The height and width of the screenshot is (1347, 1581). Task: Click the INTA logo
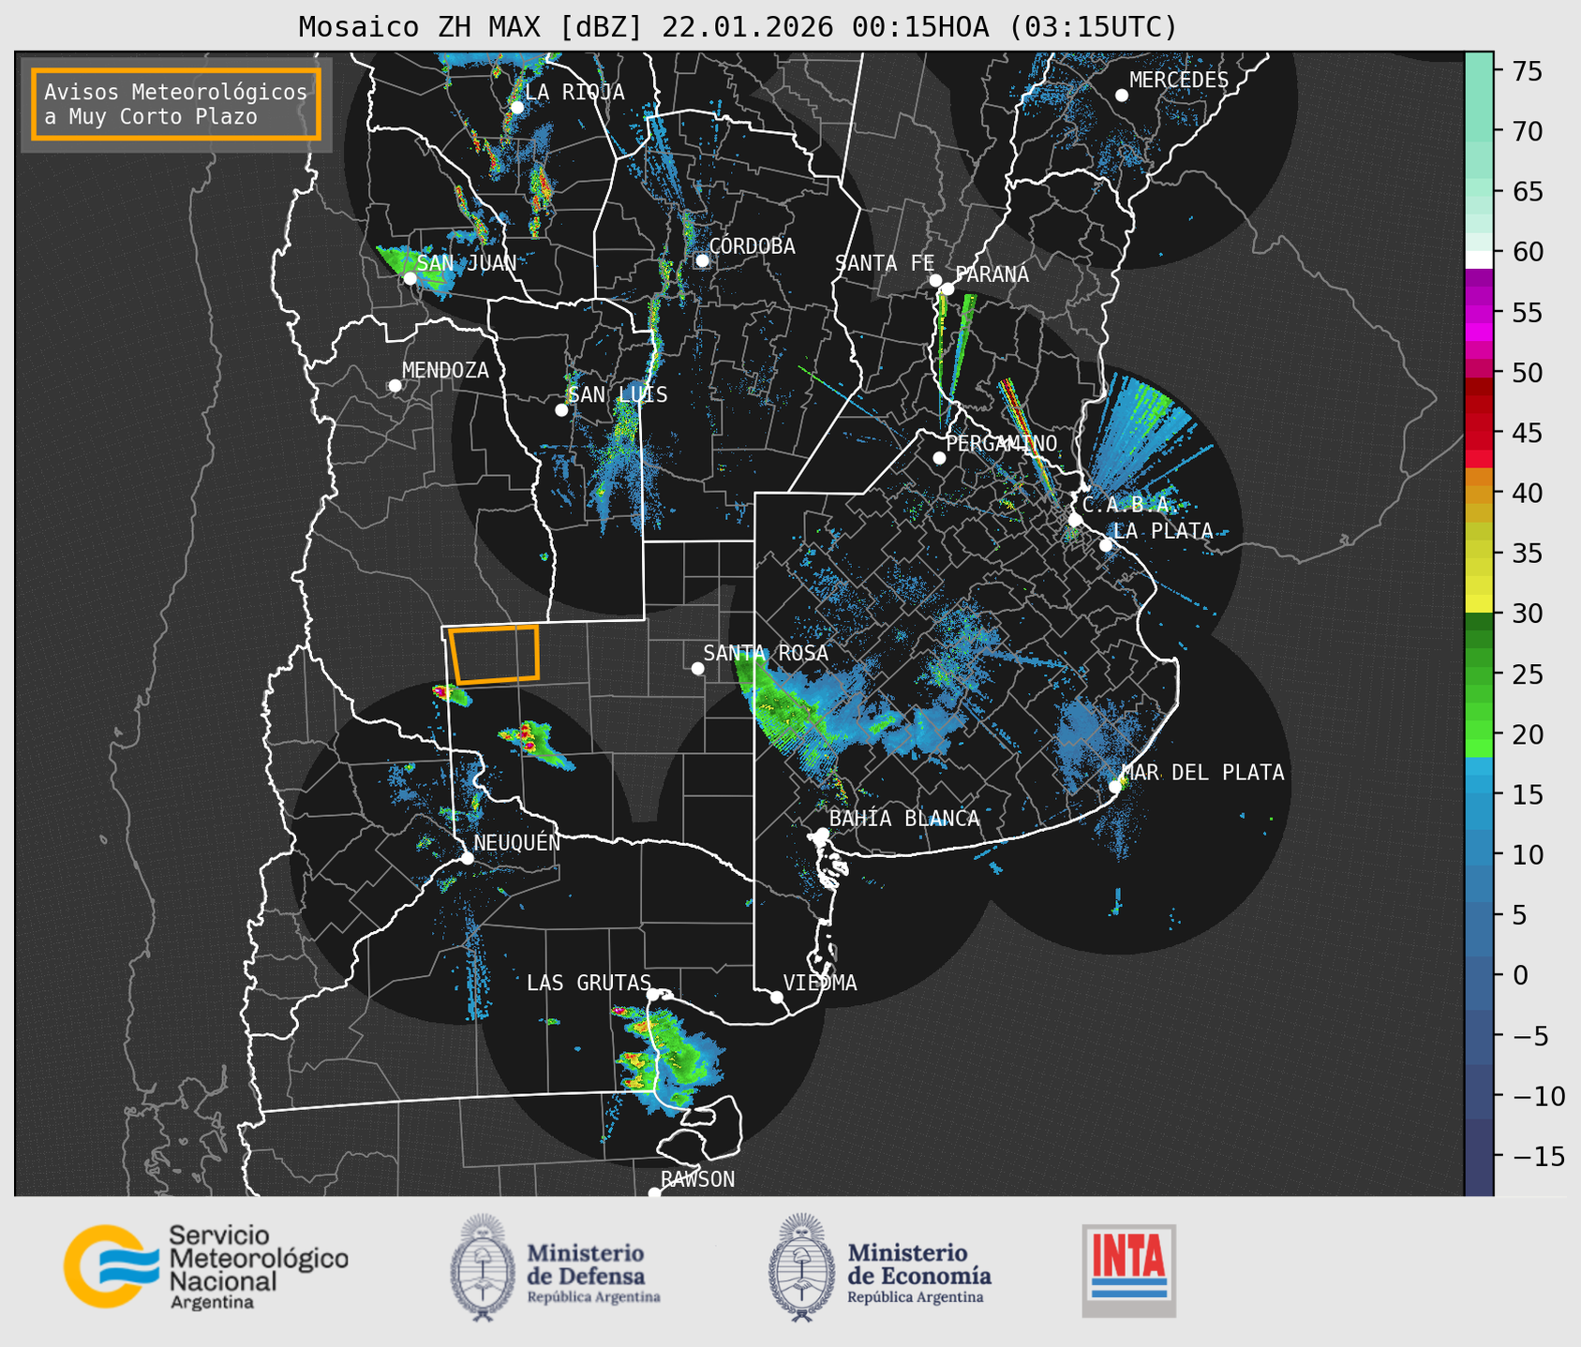[x=1128, y=1270]
